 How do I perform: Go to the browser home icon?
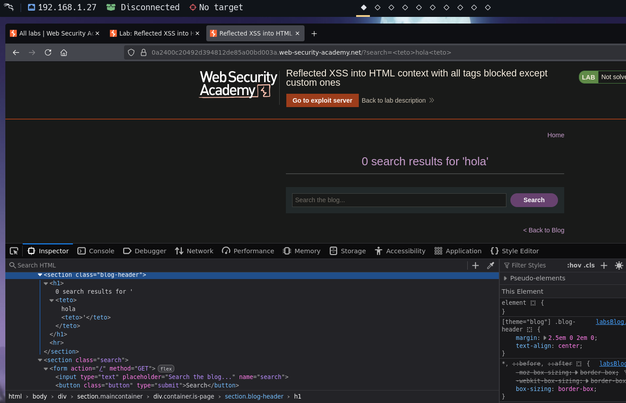(x=64, y=52)
